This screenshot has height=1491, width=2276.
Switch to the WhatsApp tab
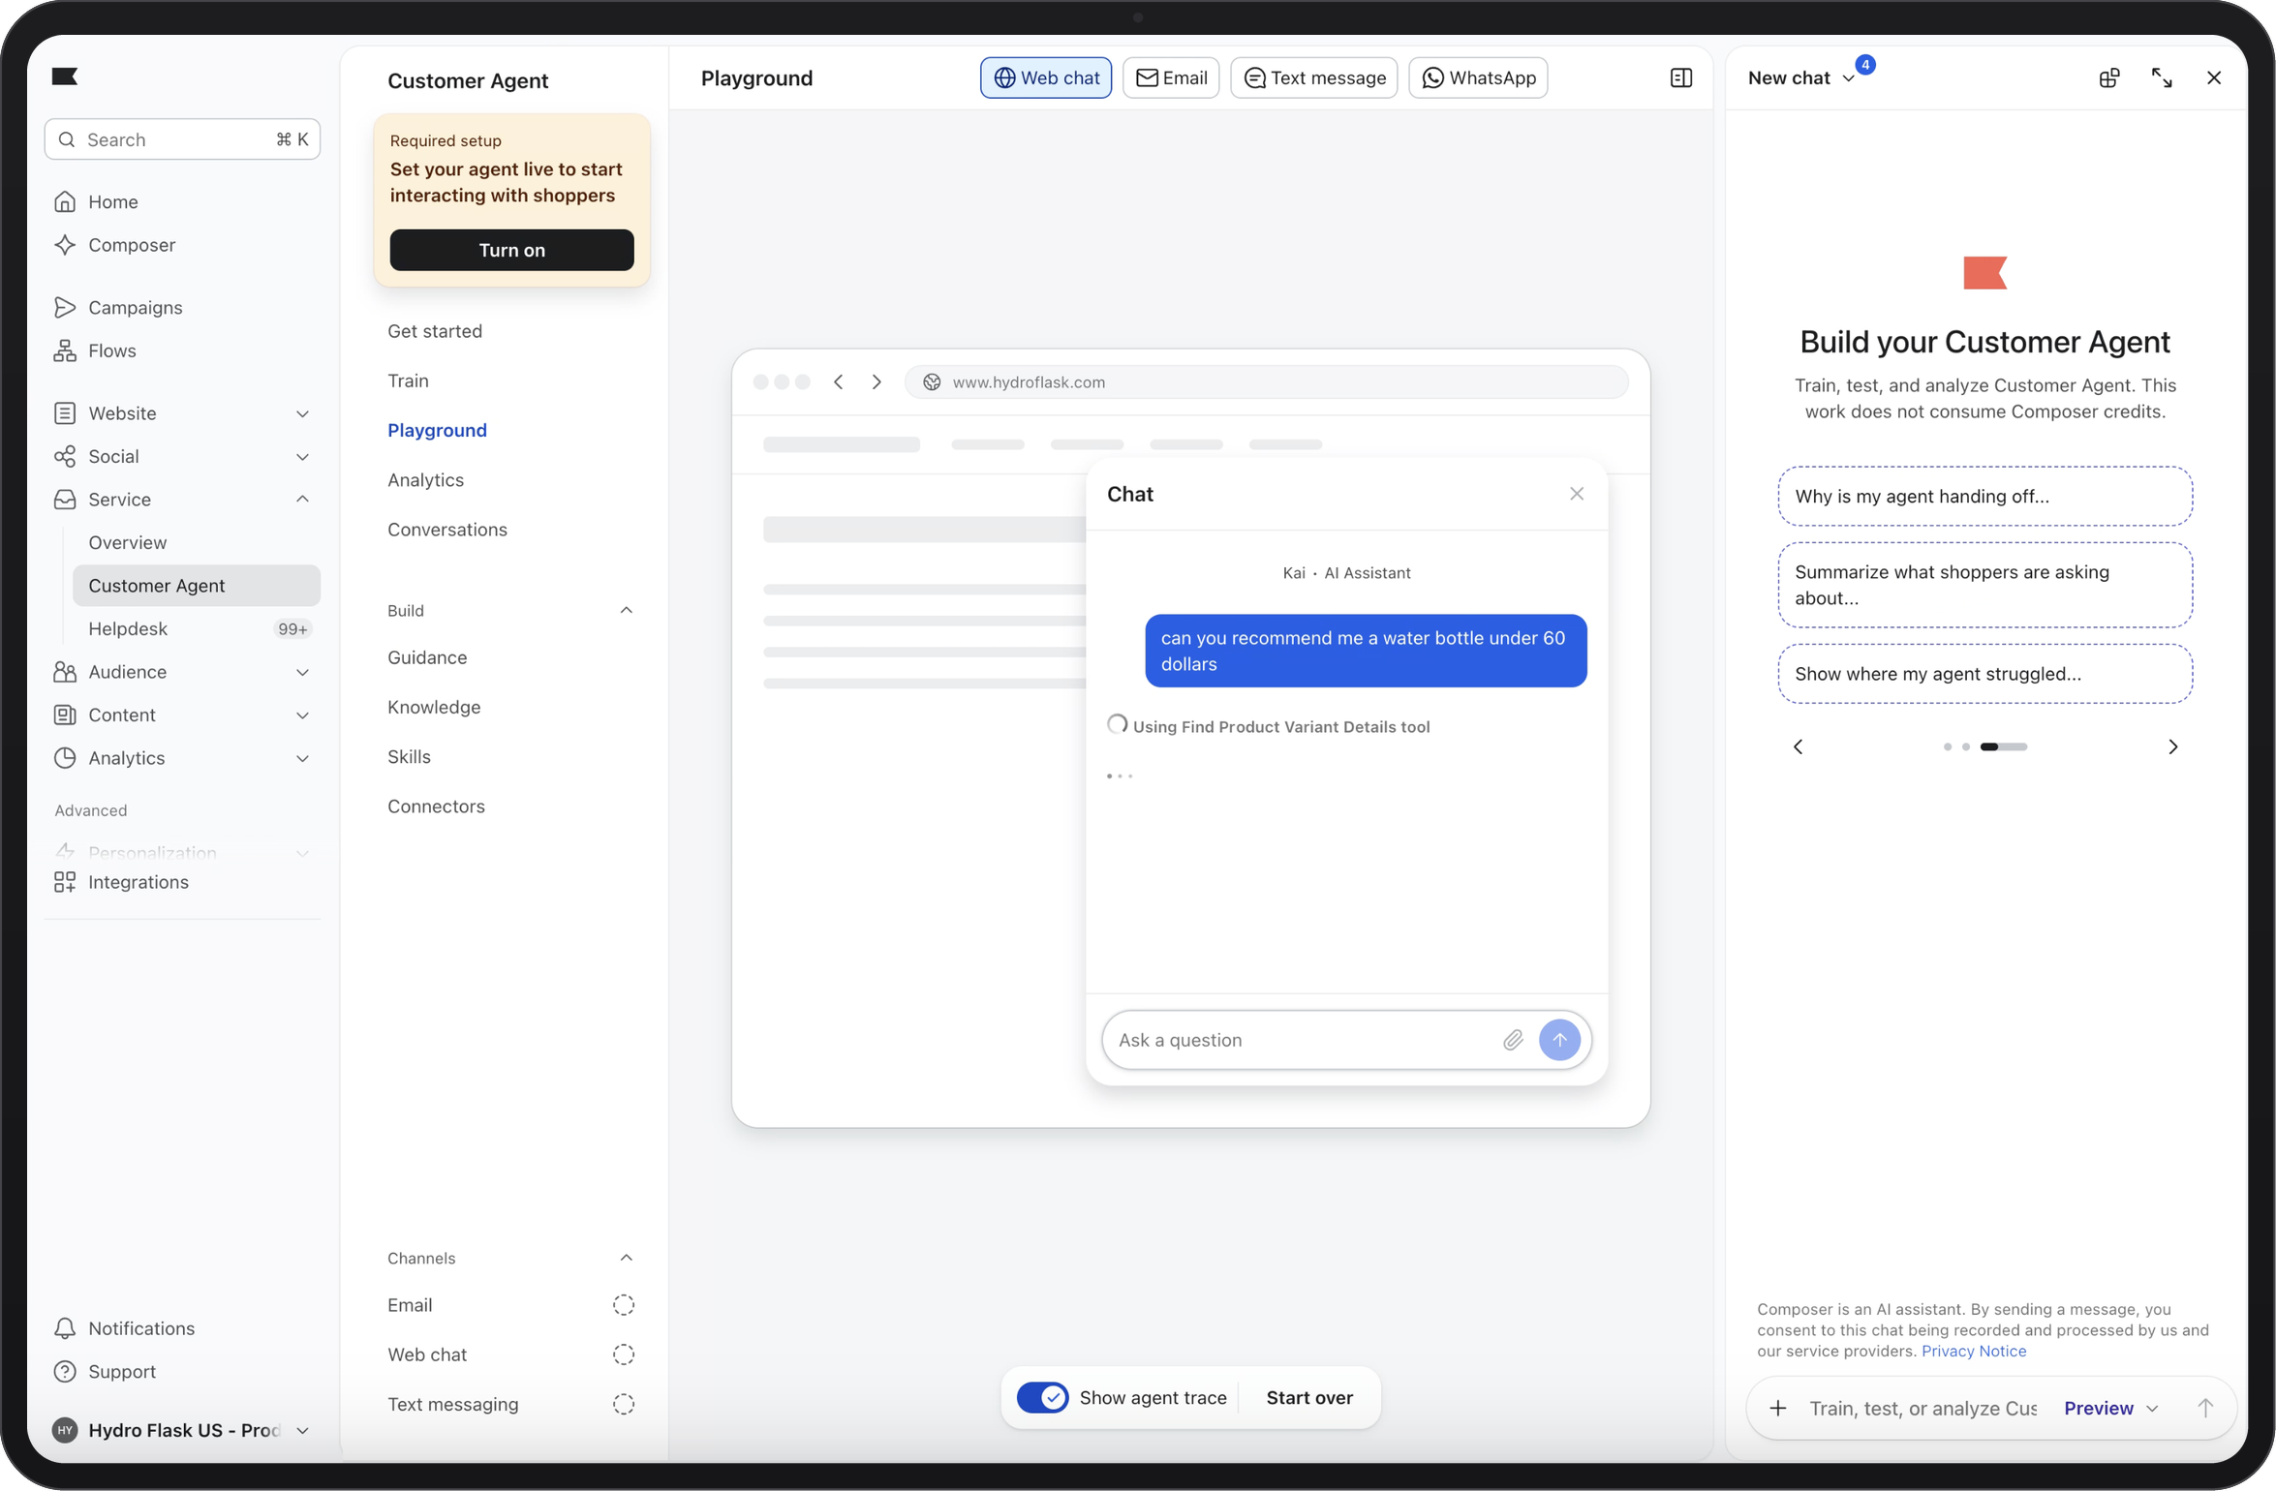(x=1477, y=78)
